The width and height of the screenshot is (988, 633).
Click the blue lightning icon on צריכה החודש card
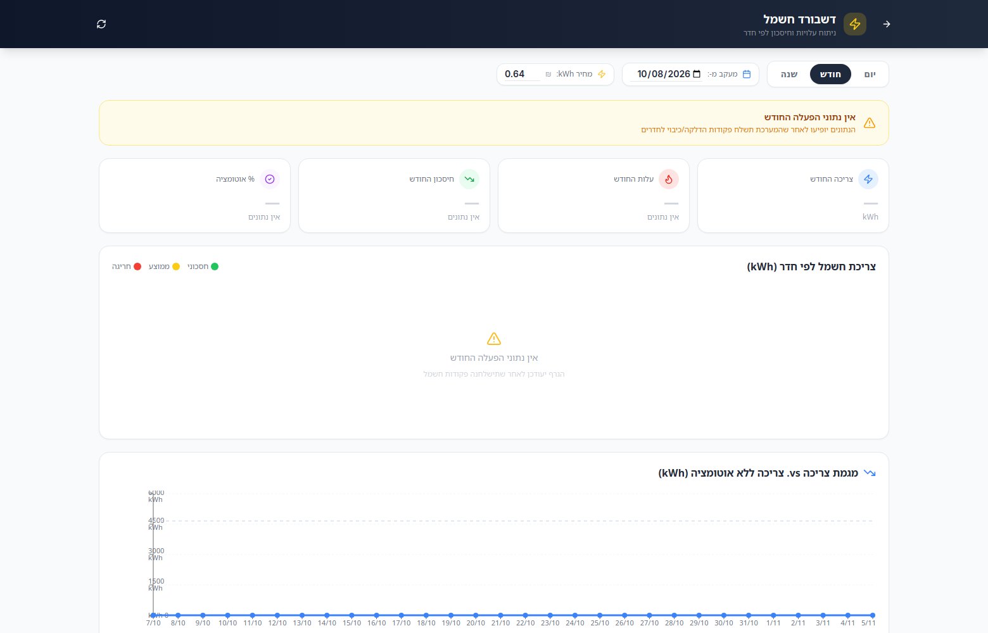(x=868, y=179)
